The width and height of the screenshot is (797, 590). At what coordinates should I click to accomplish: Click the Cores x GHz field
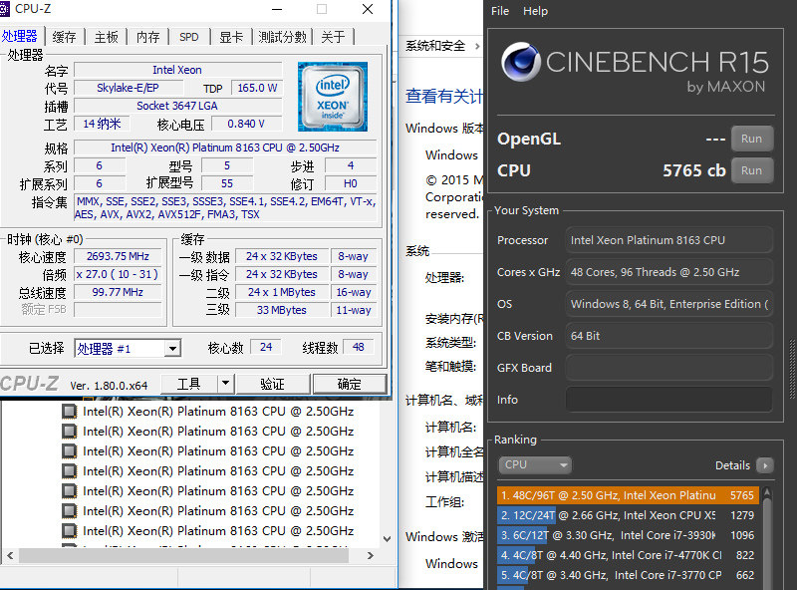pos(668,272)
